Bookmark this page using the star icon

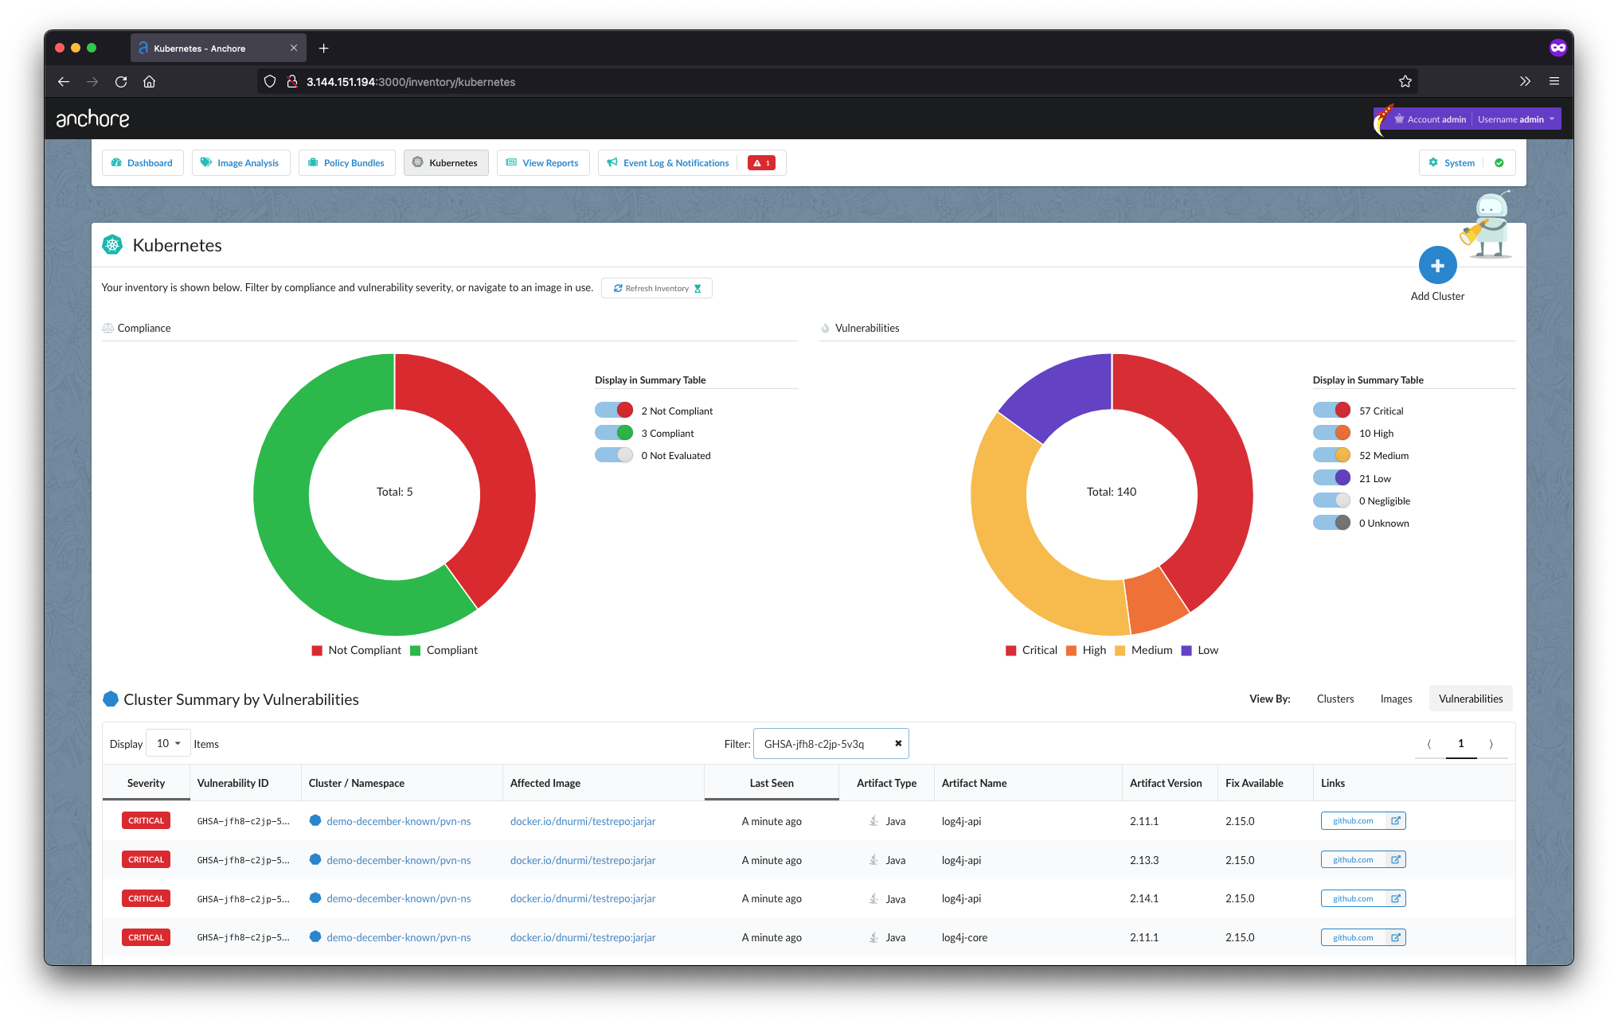tap(1405, 82)
